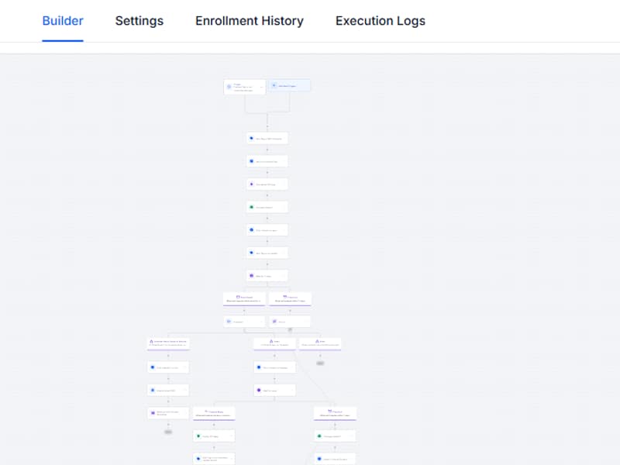Click the plus icon in Add New Trigger
620x465 pixels.
pyautogui.click(x=274, y=85)
